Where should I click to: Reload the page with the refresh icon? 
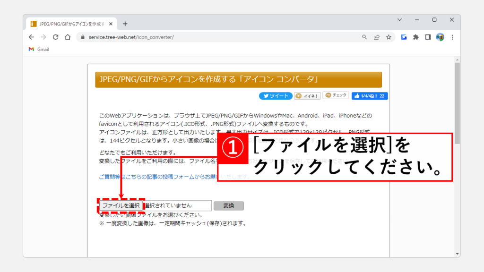pos(56,37)
